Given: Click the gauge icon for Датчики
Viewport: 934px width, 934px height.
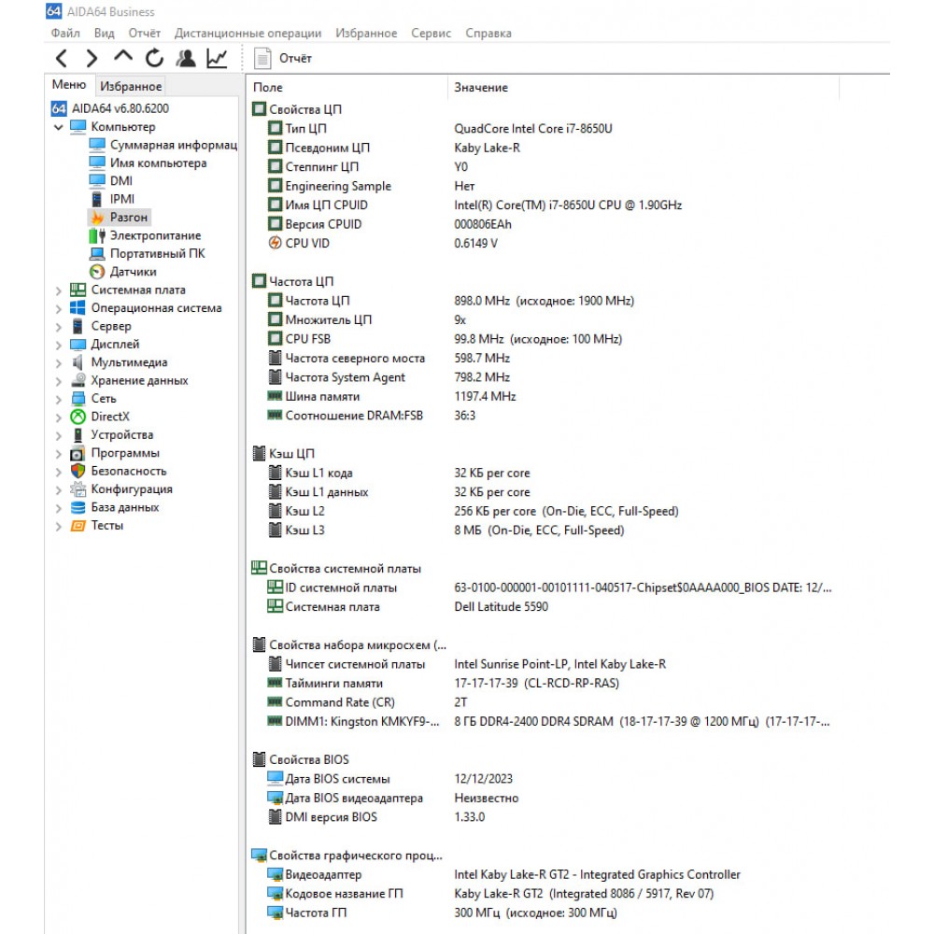Looking at the screenshot, I should (x=97, y=272).
